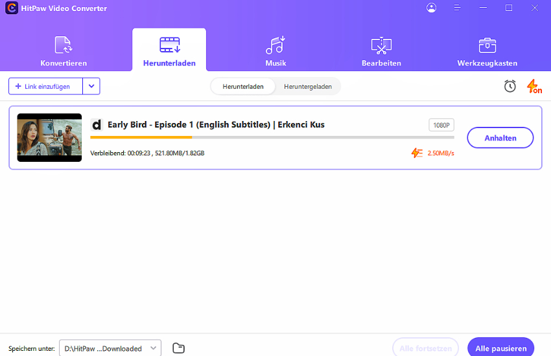Toggle the lightning acceleration on icon
The height and width of the screenshot is (356, 551).
click(x=534, y=86)
